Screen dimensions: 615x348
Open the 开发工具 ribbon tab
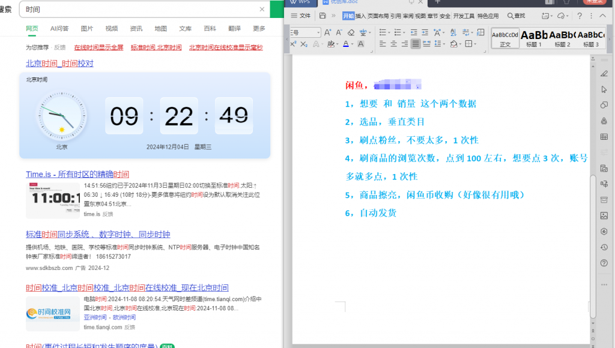click(x=464, y=16)
